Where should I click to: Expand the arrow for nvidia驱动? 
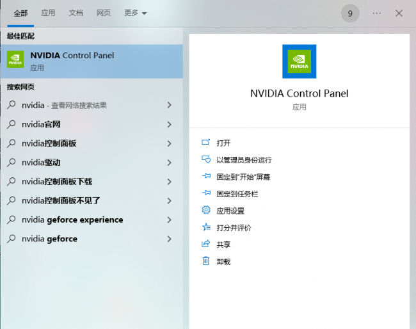[169, 163]
